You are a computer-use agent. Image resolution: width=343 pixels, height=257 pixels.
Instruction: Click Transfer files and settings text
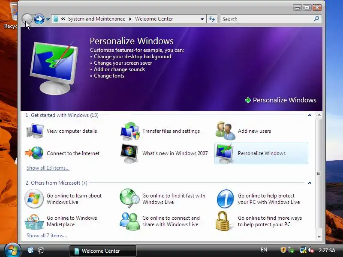pos(171,131)
